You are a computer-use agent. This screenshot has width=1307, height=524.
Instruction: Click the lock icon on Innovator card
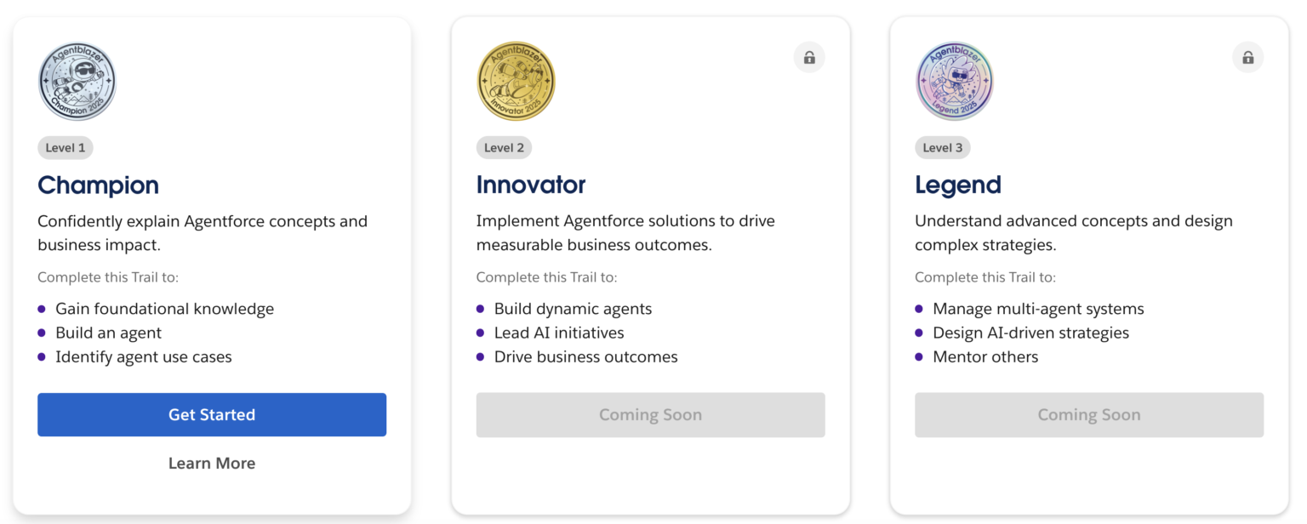pos(809,58)
